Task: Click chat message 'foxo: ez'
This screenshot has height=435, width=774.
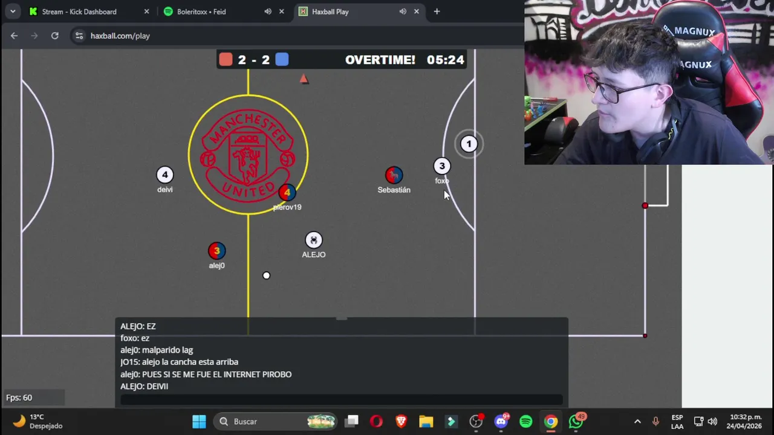Action: (x=135, y=338)
